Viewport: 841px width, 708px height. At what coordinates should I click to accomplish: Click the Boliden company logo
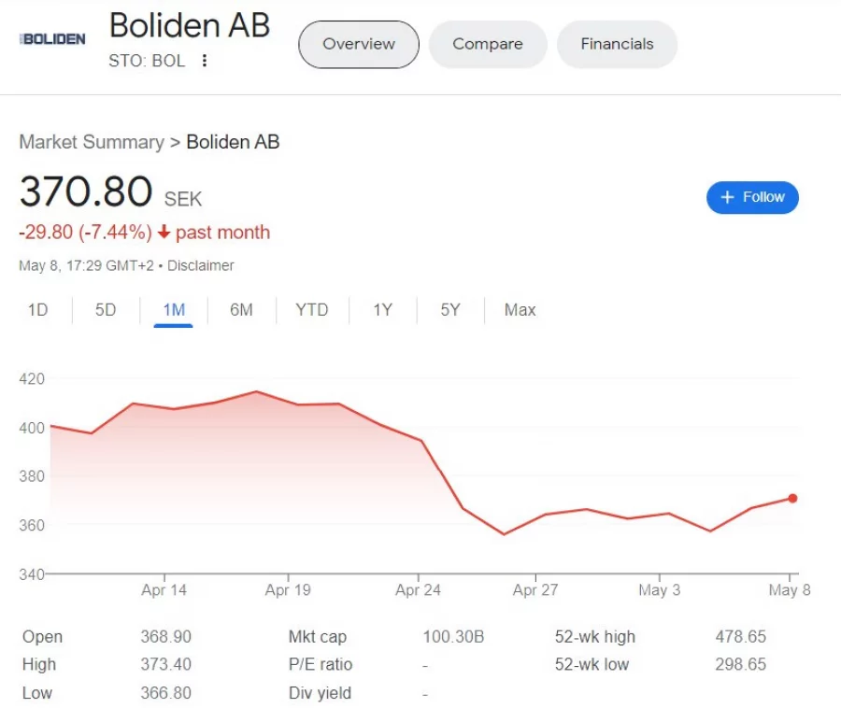(x=51, y=39)
